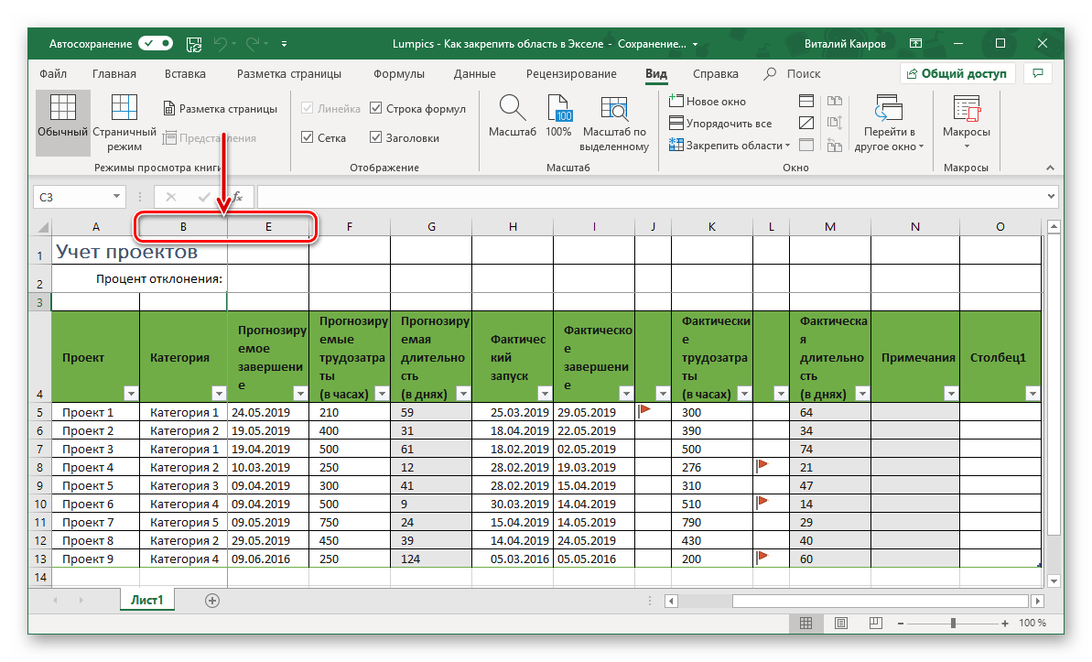Viewport: 1092px width, 662px height.
Task: Switch to the Главная tab
Action: (114, 74)
